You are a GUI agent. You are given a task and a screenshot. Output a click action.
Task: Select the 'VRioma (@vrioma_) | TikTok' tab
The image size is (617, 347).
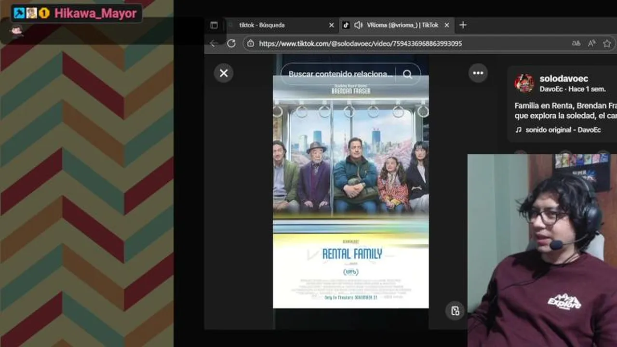[x=396, y=25]
